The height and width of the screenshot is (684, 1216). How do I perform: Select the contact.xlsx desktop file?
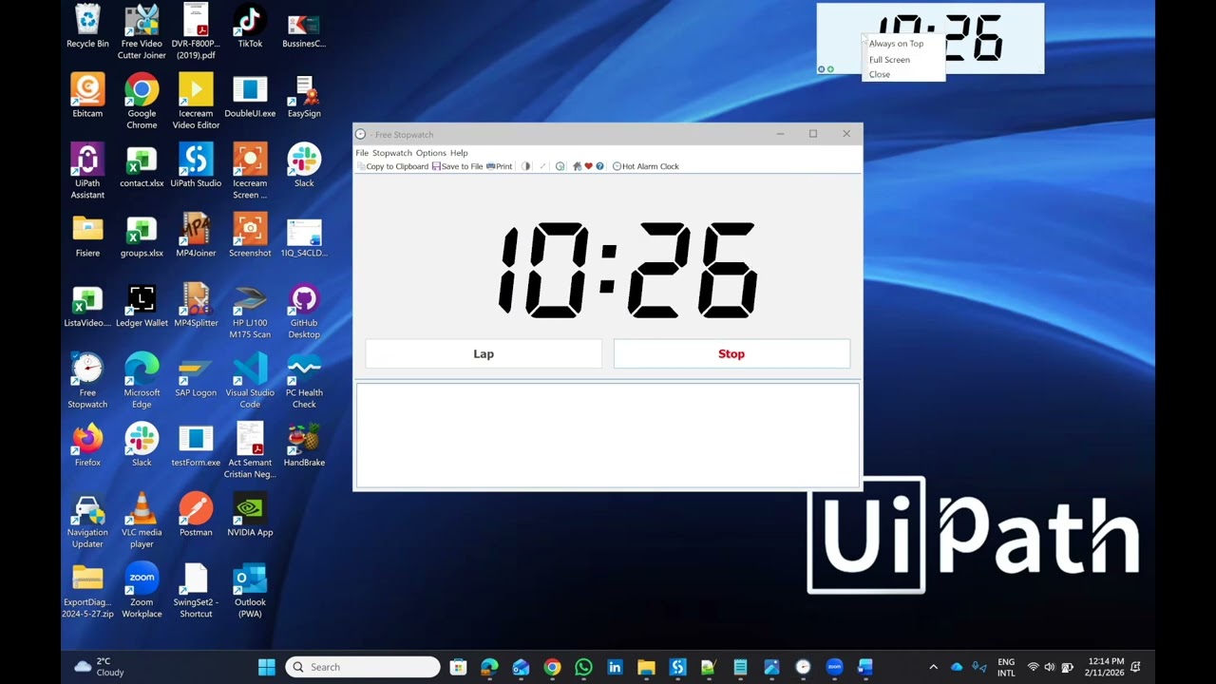click(142, 166)
